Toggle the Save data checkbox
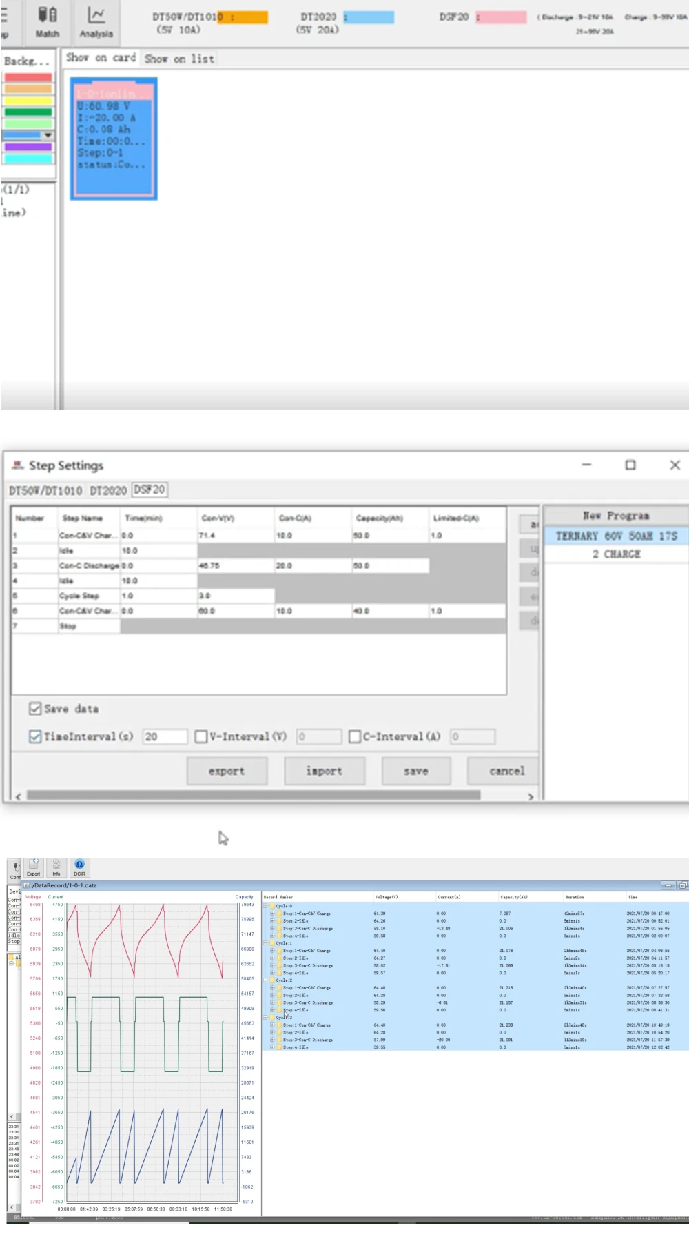689x1250 pixels. pyautogui.click(x=35, y=708)
